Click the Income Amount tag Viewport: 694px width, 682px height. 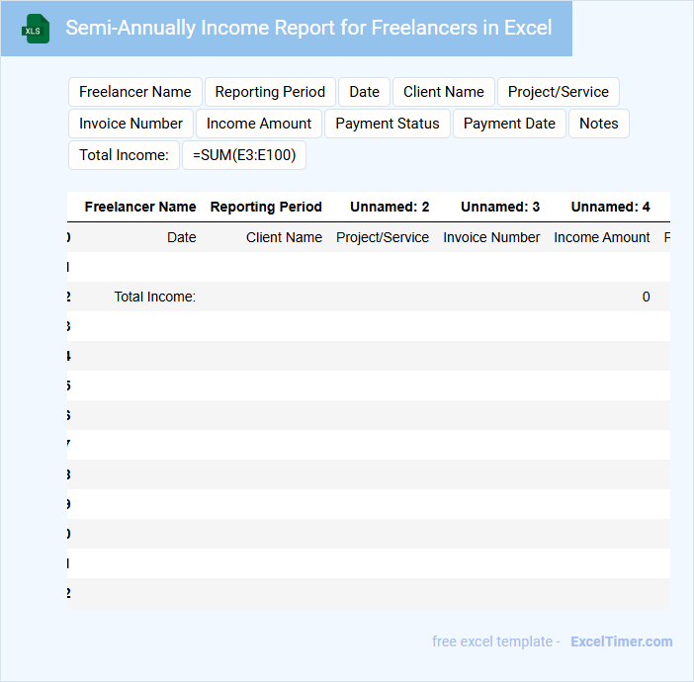click(259, 124)
